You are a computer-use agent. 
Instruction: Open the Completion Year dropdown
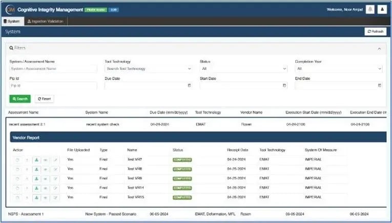(x=338, y=69)
